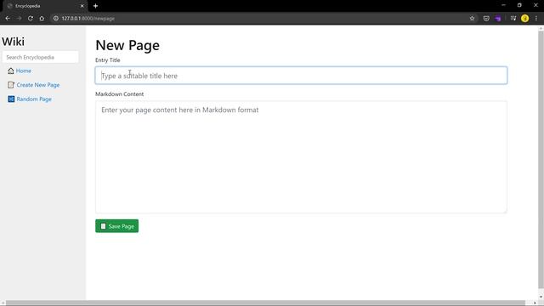Open a new browser tab
This screenshot has width=544, height=306.
(95, 6)
